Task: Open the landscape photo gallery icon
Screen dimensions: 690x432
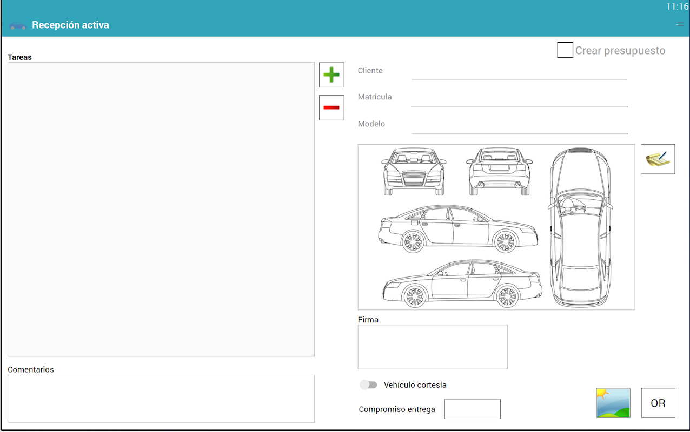Action: tap(613, 403)
